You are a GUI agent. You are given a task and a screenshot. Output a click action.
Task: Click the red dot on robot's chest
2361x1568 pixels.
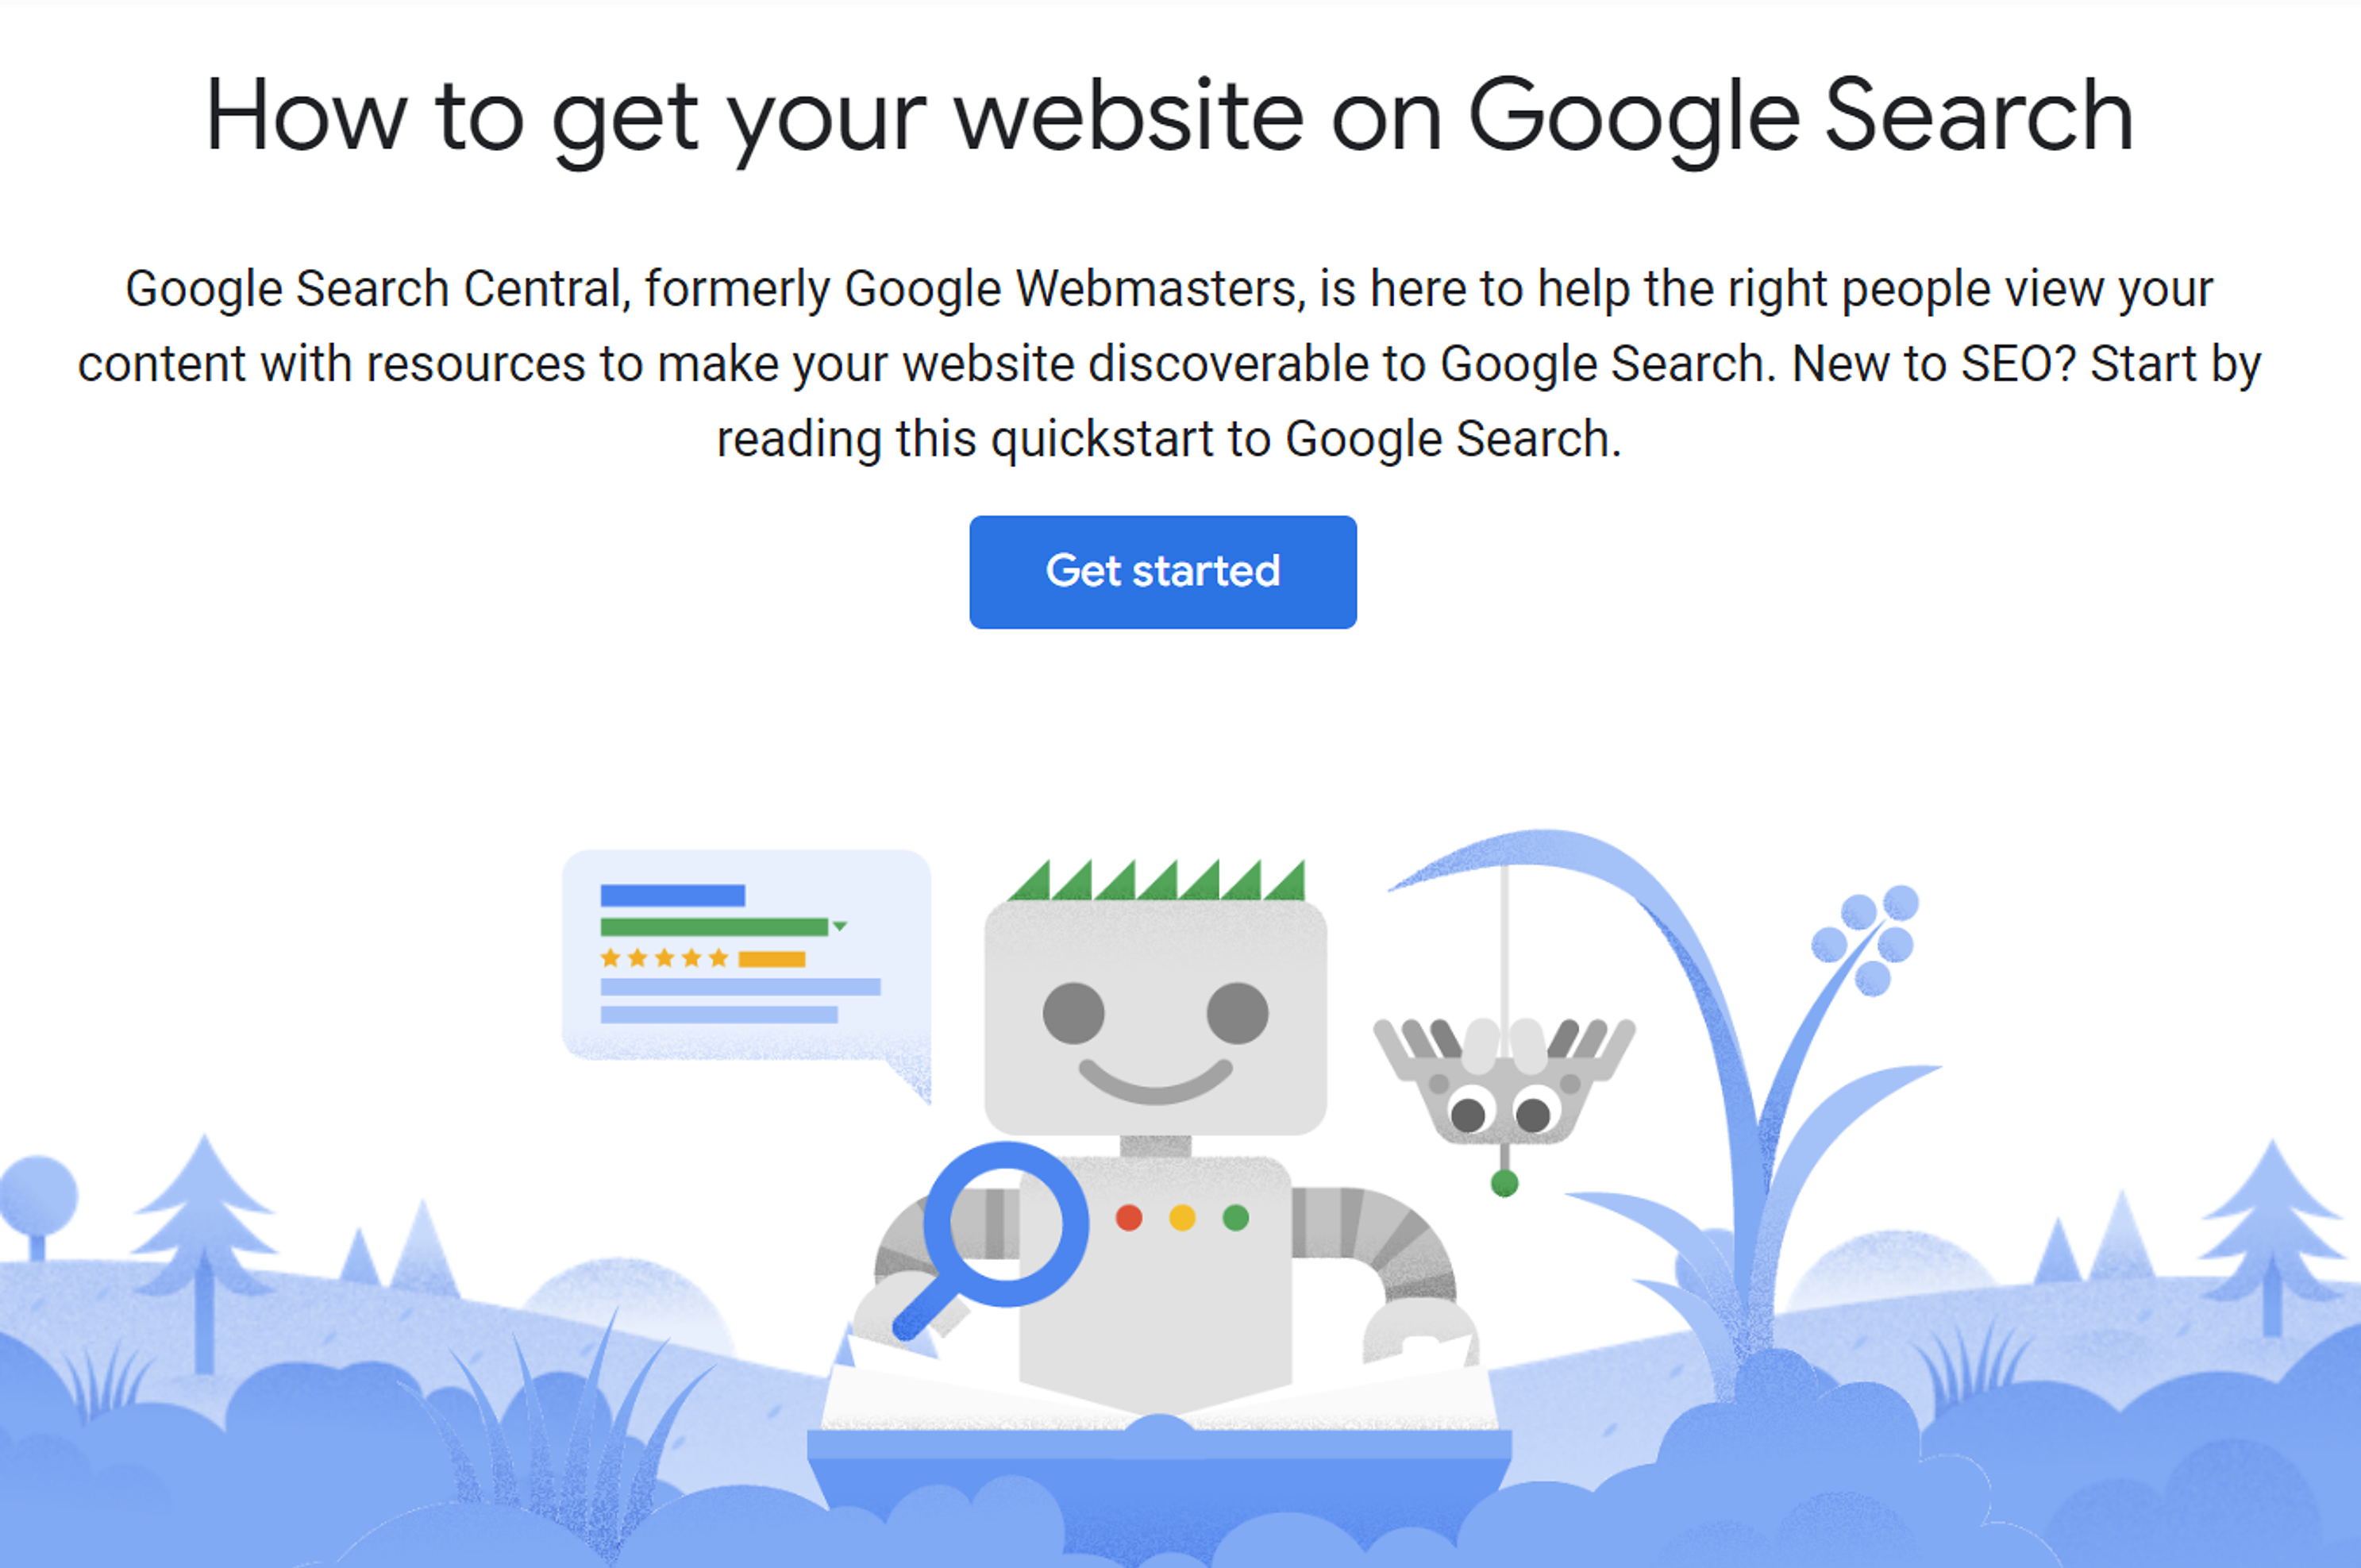pyautogui.click(x=1129, y=1218)
